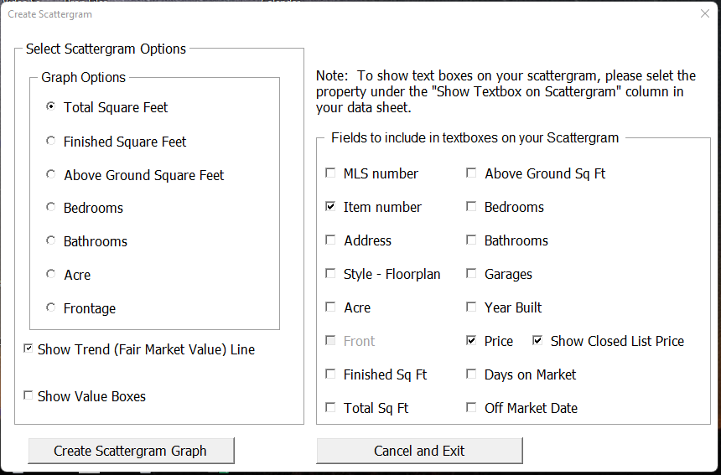Tick the Style - Floorplan checkbox
The width and height of the screenshot is (721, 475).
(x=330, y=274)
